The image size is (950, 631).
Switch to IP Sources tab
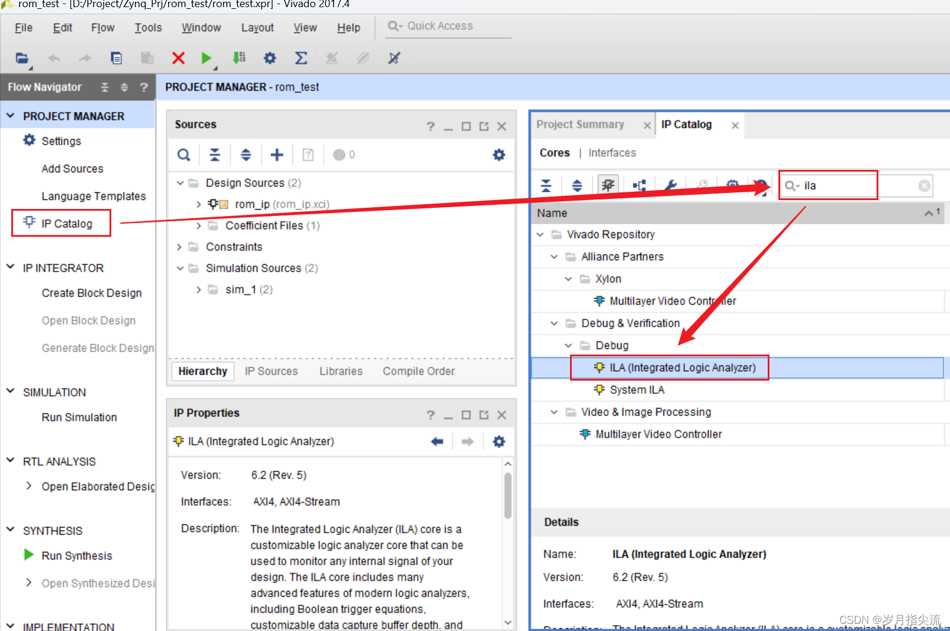(x=271, y=371)
